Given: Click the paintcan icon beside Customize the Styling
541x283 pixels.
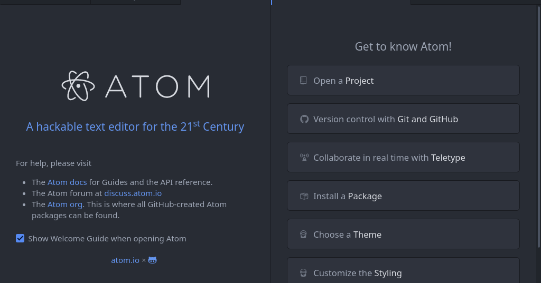Looking at the screenshot, I should click(303, 274).
